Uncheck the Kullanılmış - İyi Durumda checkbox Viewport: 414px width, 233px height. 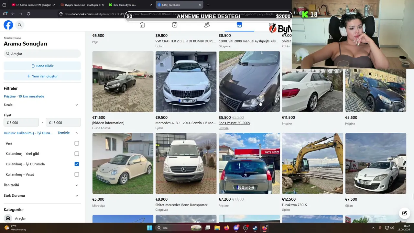click(x=77, y=164)
